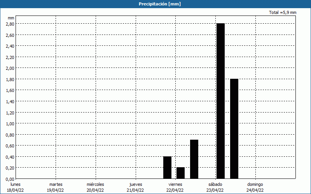Click the 'viernes' axis label
Screen dimensions: 311x194
[x=175, y=184]
